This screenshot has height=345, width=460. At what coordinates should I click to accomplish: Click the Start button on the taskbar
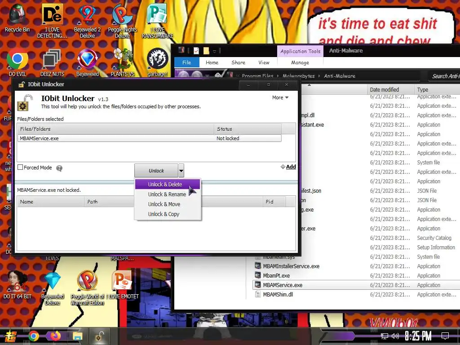(x=10, y=336)
